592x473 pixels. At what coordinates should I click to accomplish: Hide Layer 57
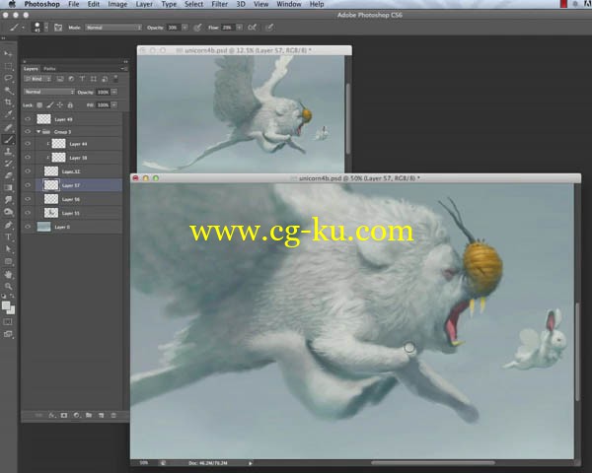coord(28,185)
